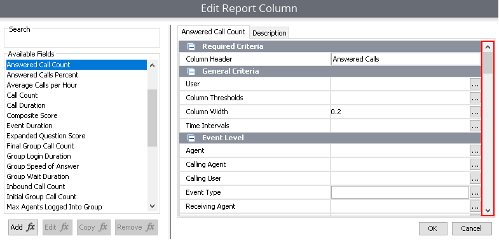Select the Expanded Question Score field
This screenshot has width=499, height=243.
tap(76, 136)
